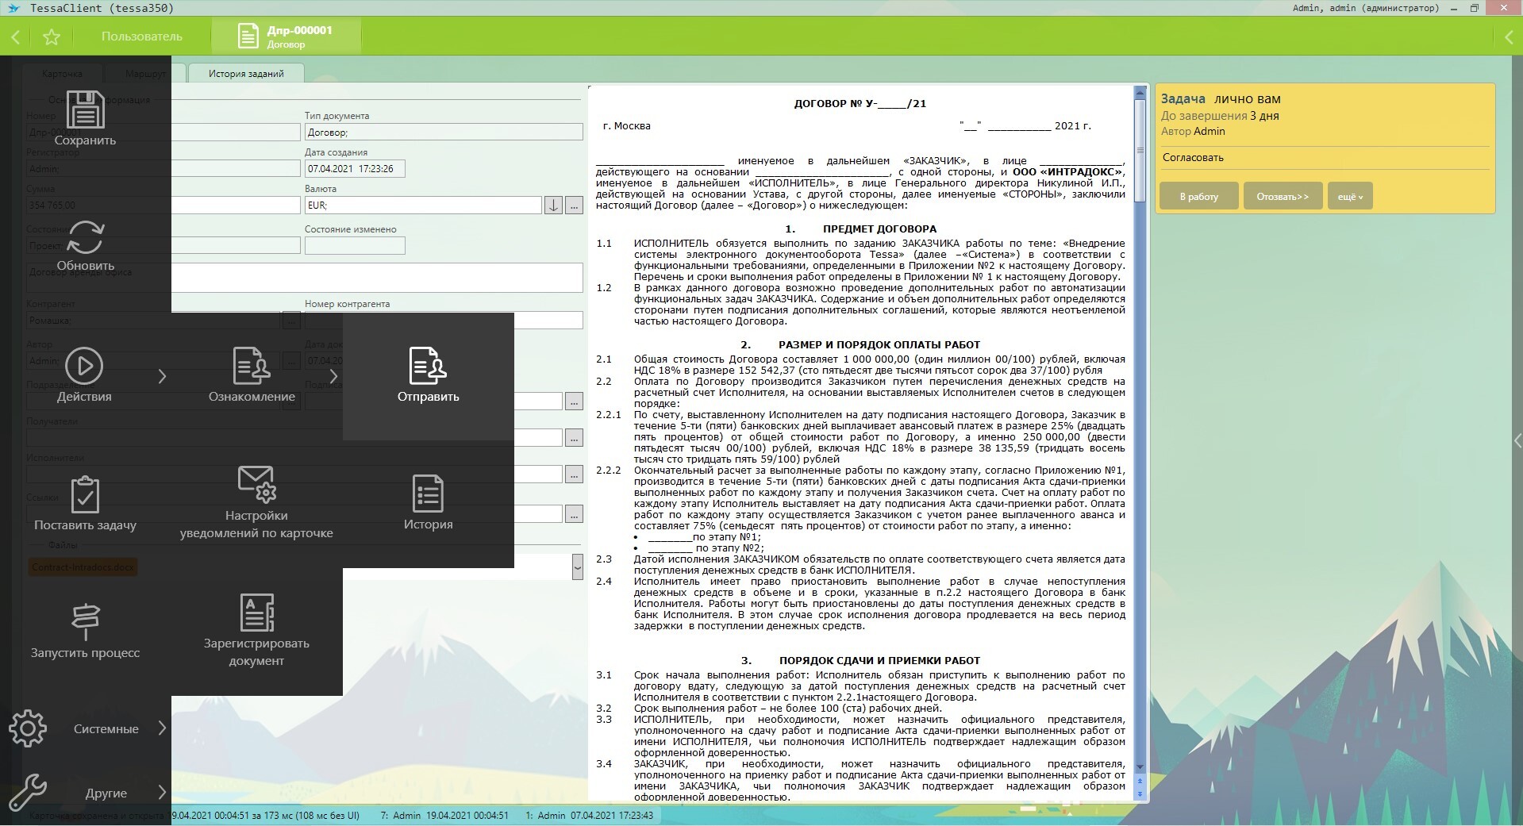Viewport: 1523px width, 826px height.
Task: Restore down the TessaClient window
Action: tap(1475, 8)
